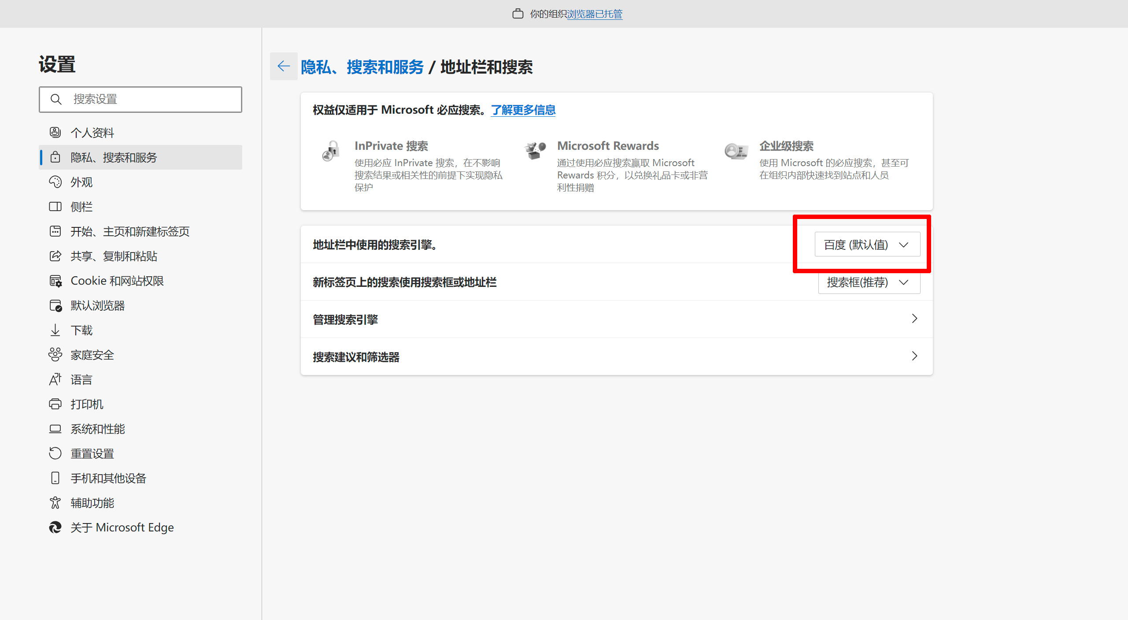Viewport: 1128px width, 620px height.
Task: Select the Cookie 和网站权限 icon
Action: 55,281
